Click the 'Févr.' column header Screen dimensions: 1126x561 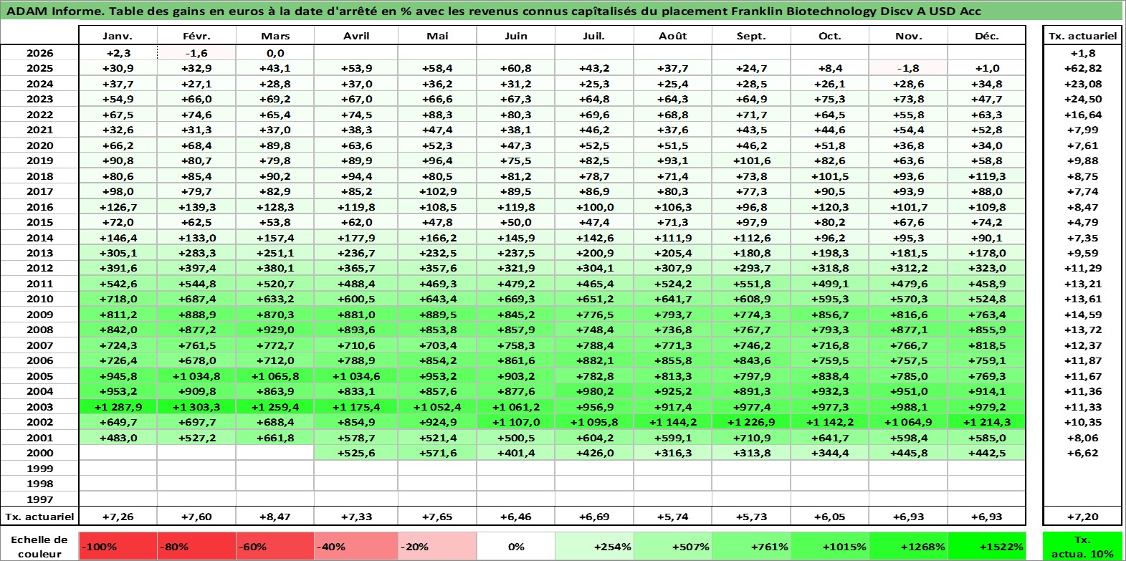coord(196,36)
